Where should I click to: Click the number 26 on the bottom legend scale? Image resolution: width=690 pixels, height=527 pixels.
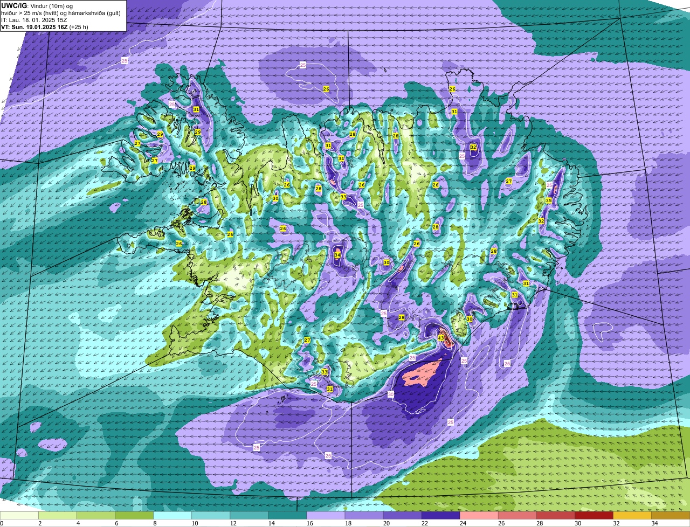click(x=501, y=523)
